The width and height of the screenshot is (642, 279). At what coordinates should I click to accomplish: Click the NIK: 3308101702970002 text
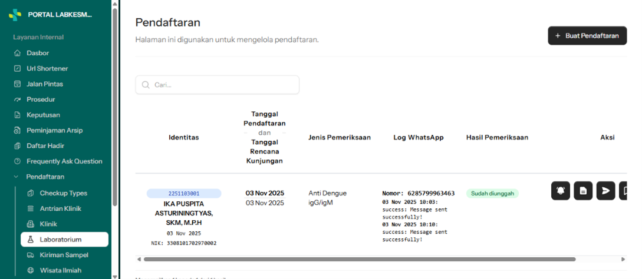184,243
